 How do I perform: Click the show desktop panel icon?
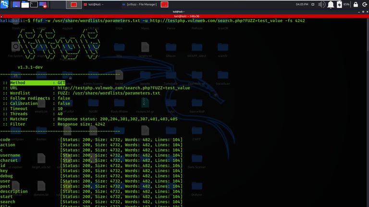tap(16, 4)
